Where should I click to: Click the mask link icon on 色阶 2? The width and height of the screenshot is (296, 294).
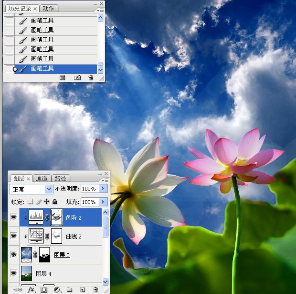tap(47, 217)
